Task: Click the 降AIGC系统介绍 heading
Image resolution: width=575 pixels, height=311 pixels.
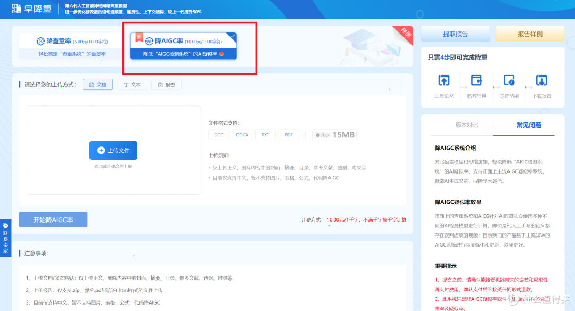Action: tap(455, 148)
